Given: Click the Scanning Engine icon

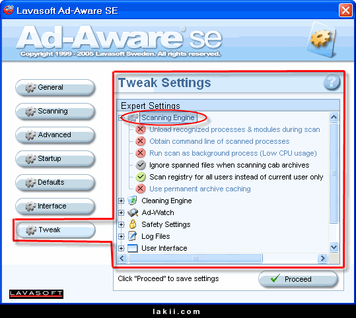Looking at the screenshot, I should click(x=133, y=117).
